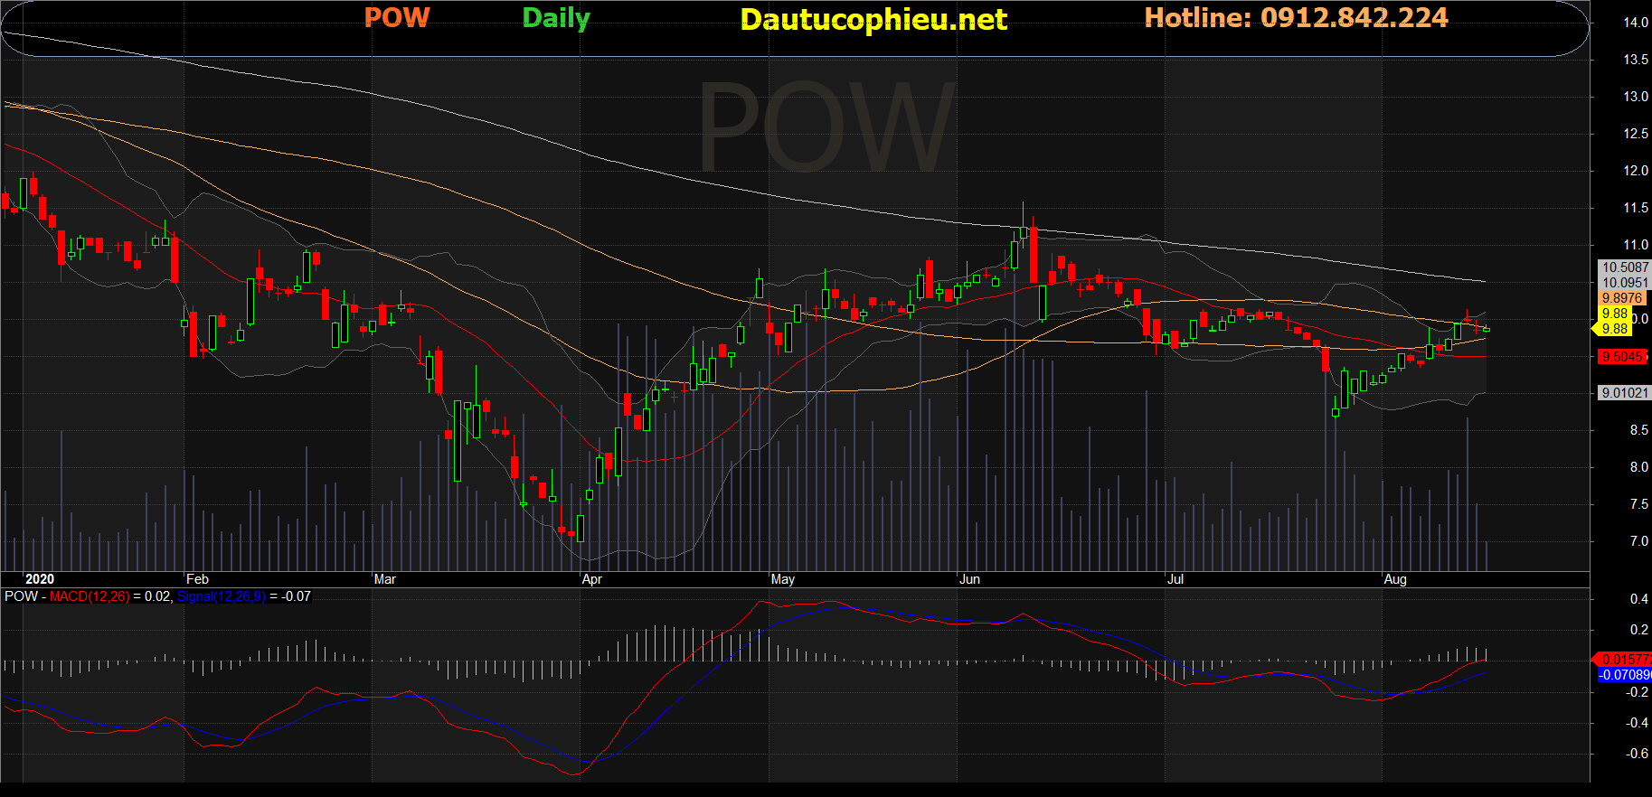1652x797 pixels.
Task: Click the orange 9.8976 price tag
Action: [x=1621, y=298]
